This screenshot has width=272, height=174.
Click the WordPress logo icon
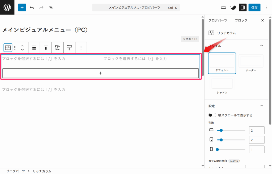click(7, 7)
